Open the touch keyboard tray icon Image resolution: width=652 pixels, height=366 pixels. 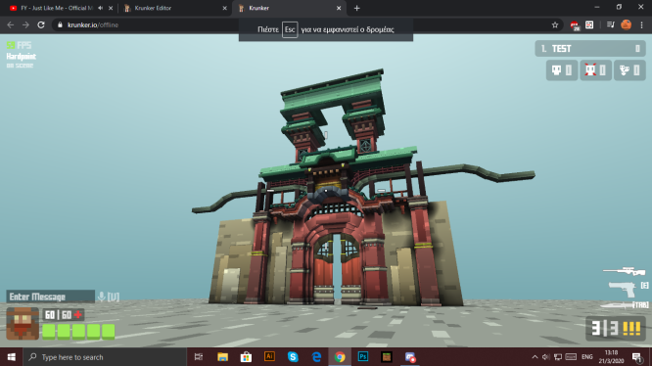point(571,357)
